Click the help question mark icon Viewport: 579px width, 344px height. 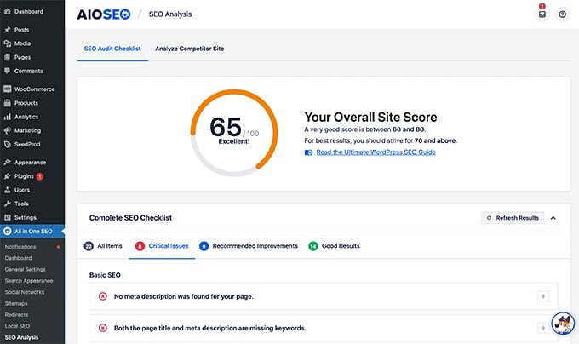[562, 14]
